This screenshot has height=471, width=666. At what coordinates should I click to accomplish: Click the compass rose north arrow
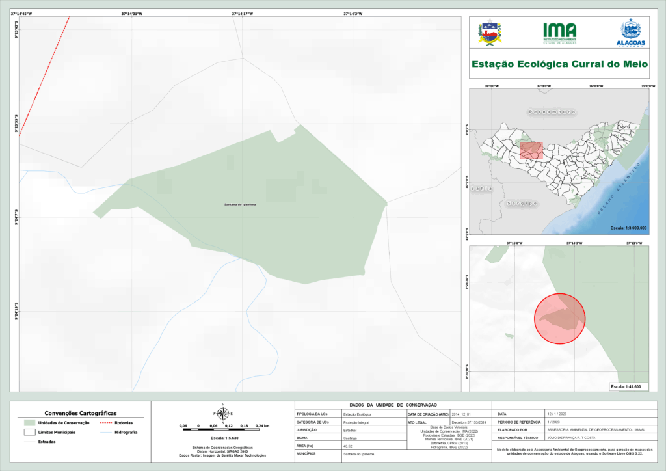click(x=223, y=414)
